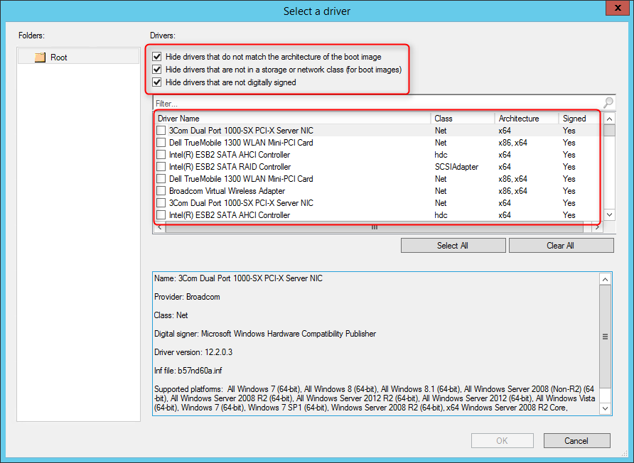Toggle hiding drivers not matching boot image architecture
634x463 pixels.
pos(157,57)
